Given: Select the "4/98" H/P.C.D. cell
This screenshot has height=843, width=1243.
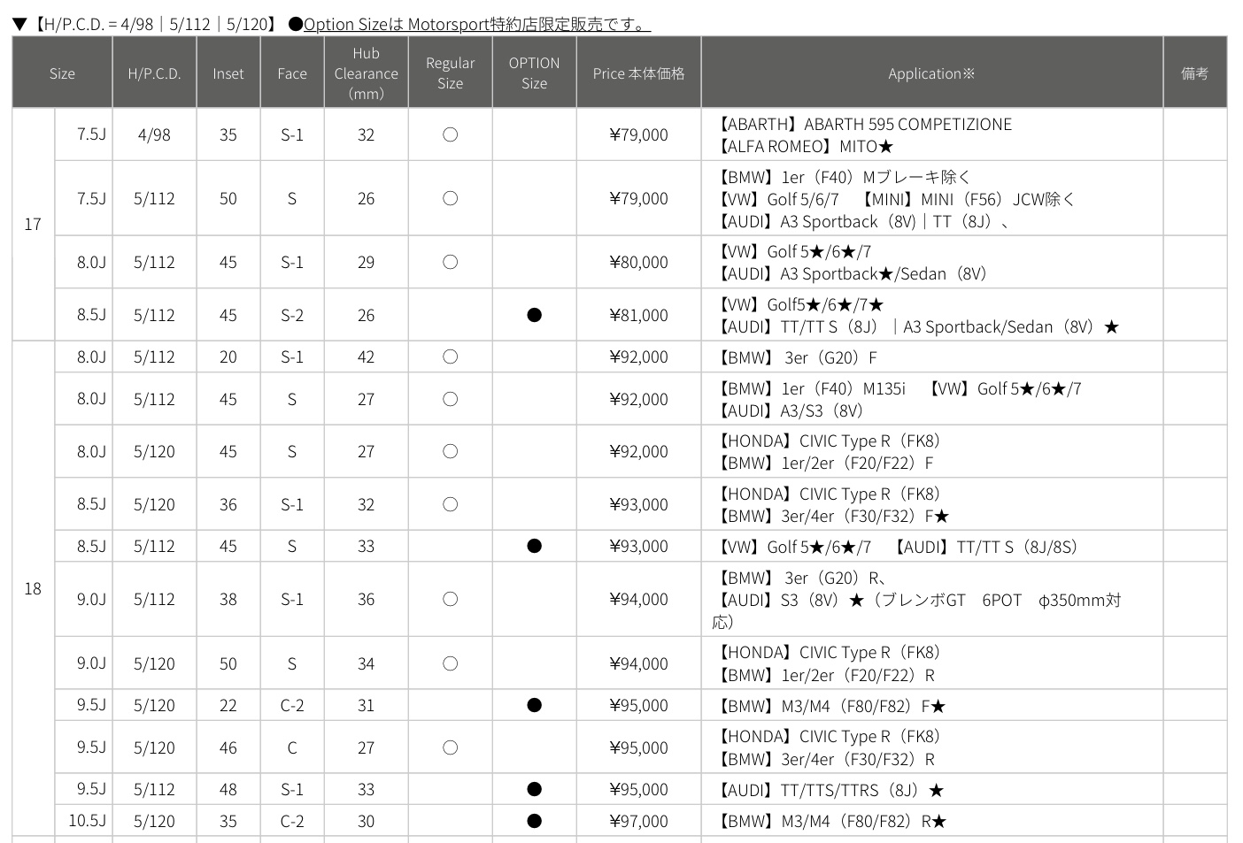Looking at the screenshot, I should pyautogui.click(x=154, y=134).
